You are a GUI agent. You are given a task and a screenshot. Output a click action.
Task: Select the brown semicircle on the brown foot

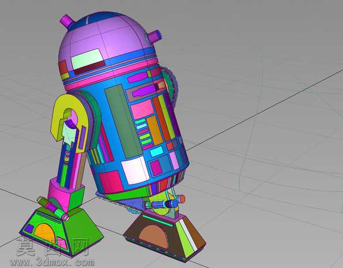[153, 236]
